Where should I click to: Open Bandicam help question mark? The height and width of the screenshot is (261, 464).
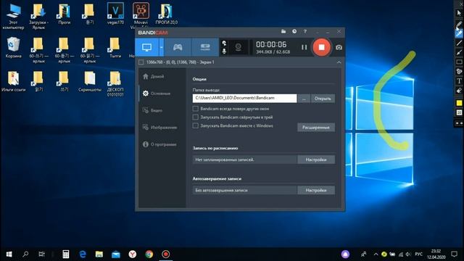pyautogui.click(x=305, y=31)
